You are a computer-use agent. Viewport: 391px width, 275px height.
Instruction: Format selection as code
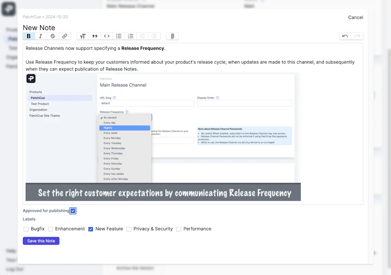107,36
